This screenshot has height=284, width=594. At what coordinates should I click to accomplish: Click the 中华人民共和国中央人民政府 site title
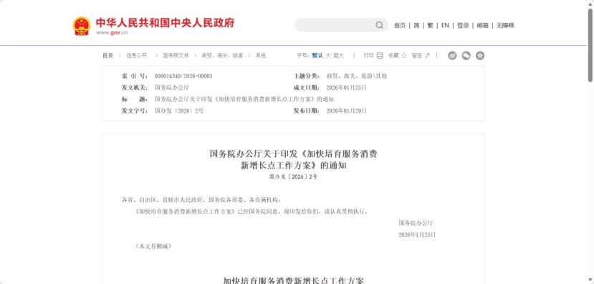(166, 23)
